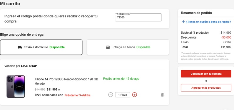Decrease quantity with the minus button

111,94
